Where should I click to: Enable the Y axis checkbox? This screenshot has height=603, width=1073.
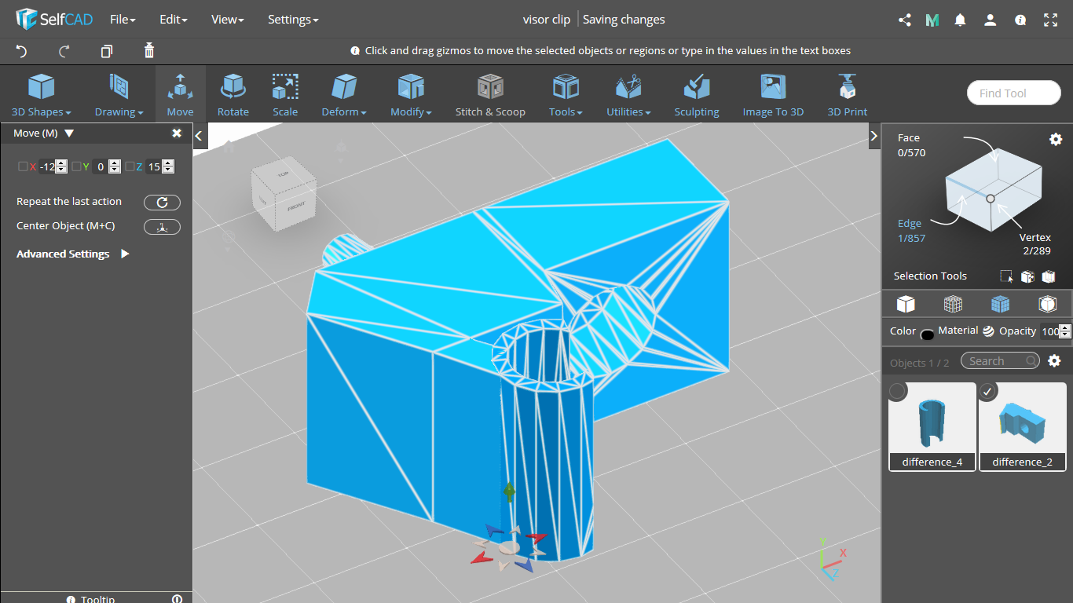coord(76,166)
